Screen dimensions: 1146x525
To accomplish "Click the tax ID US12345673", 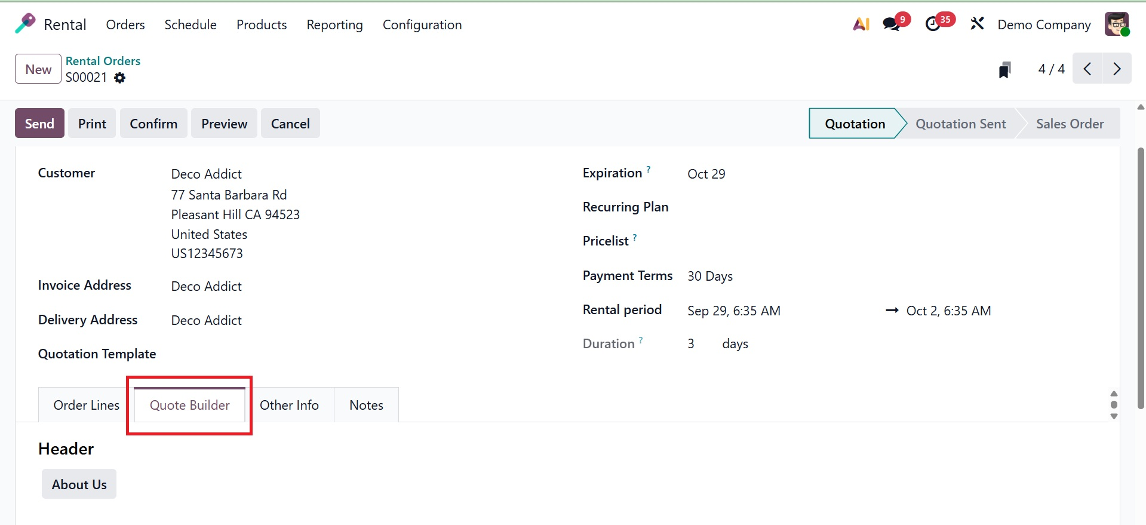I will [x=207, y=253].
